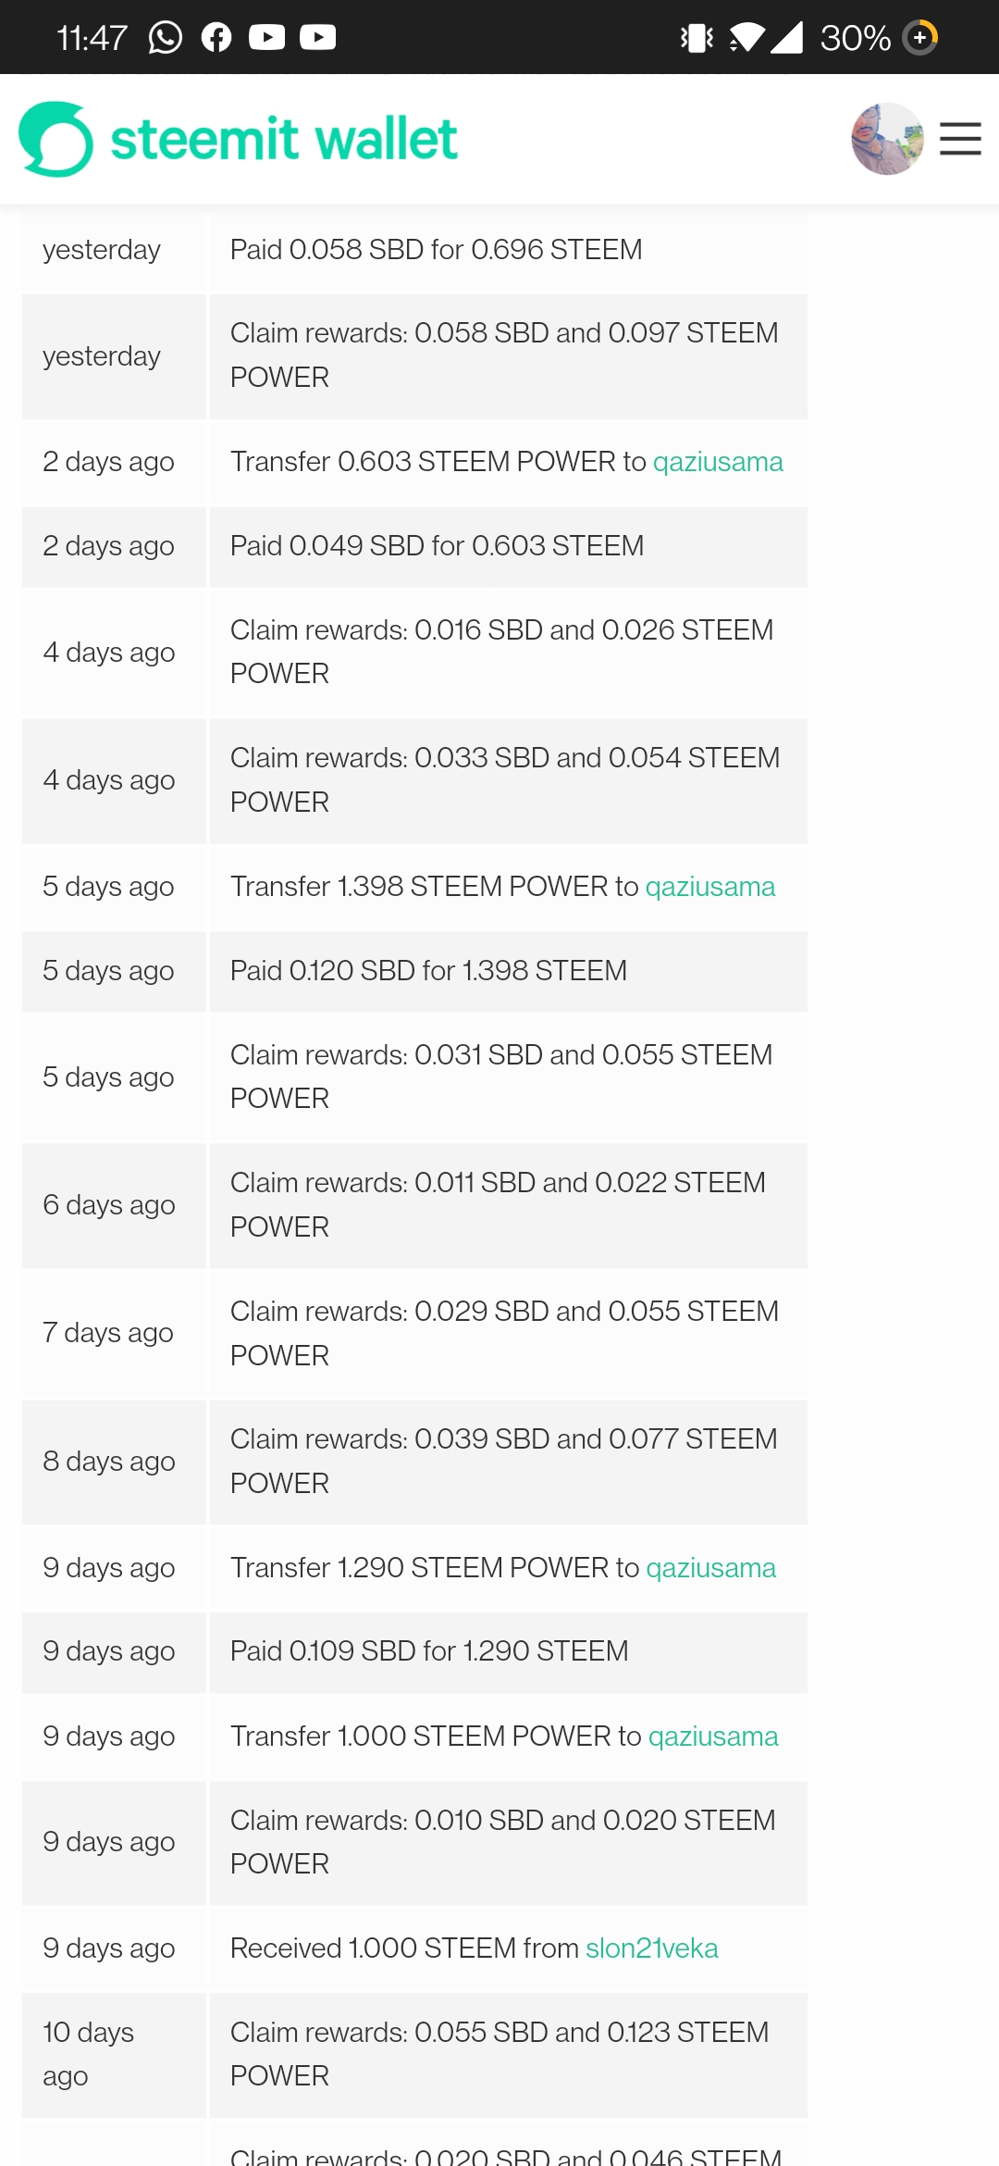Tap the user profile avatar
This screenshot has width=999, height=2166.
(887, 139)
